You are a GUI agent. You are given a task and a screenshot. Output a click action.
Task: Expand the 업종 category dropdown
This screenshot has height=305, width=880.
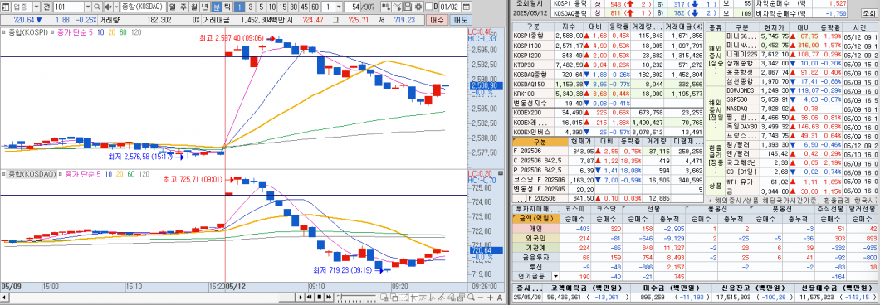[x=36, y=6]
